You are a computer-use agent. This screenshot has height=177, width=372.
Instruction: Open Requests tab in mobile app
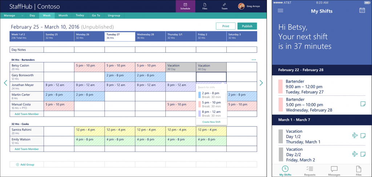click(310, 170)
